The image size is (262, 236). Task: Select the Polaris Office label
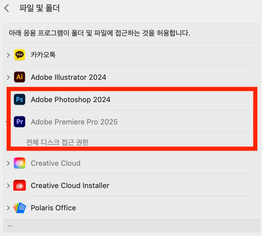coord(53,208)
